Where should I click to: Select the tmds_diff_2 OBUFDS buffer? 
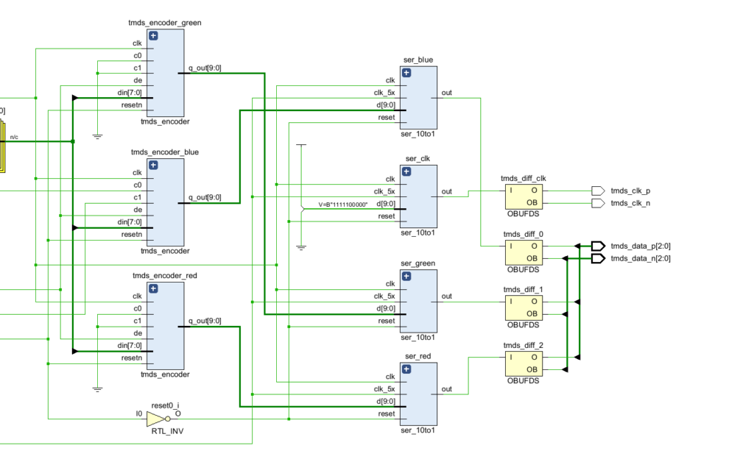click(524, 363)
